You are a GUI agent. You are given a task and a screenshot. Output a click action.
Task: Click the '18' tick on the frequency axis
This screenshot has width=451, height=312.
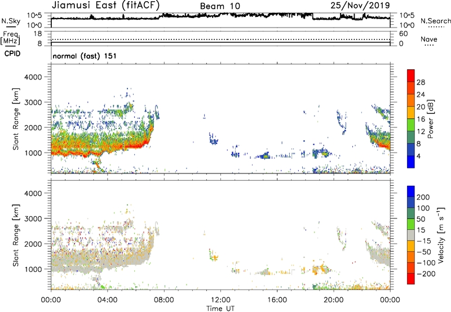[38, 34]
